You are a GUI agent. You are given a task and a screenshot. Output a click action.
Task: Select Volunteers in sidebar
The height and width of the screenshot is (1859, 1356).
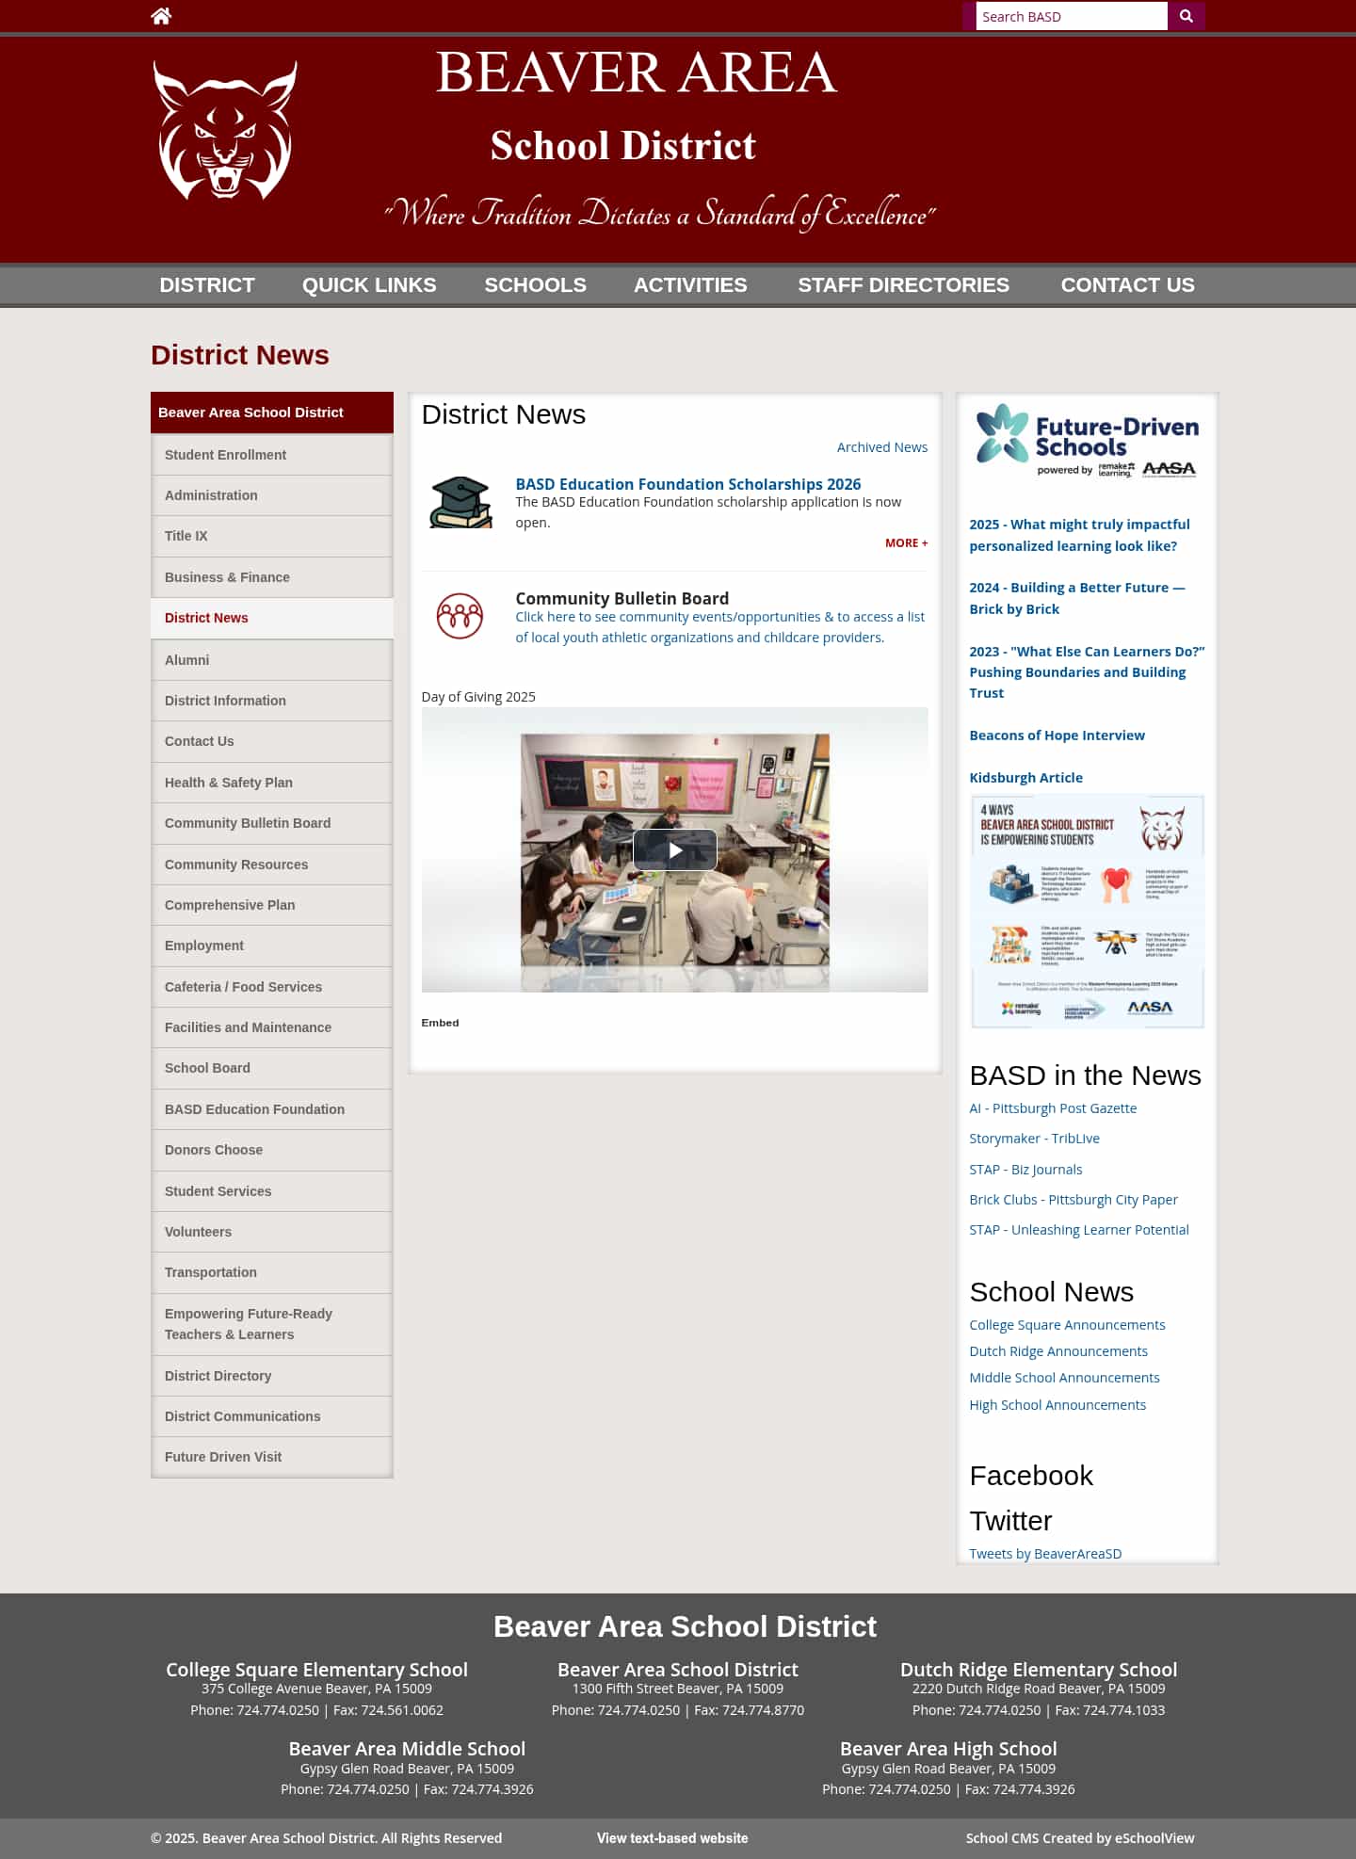coord(272,1232)
